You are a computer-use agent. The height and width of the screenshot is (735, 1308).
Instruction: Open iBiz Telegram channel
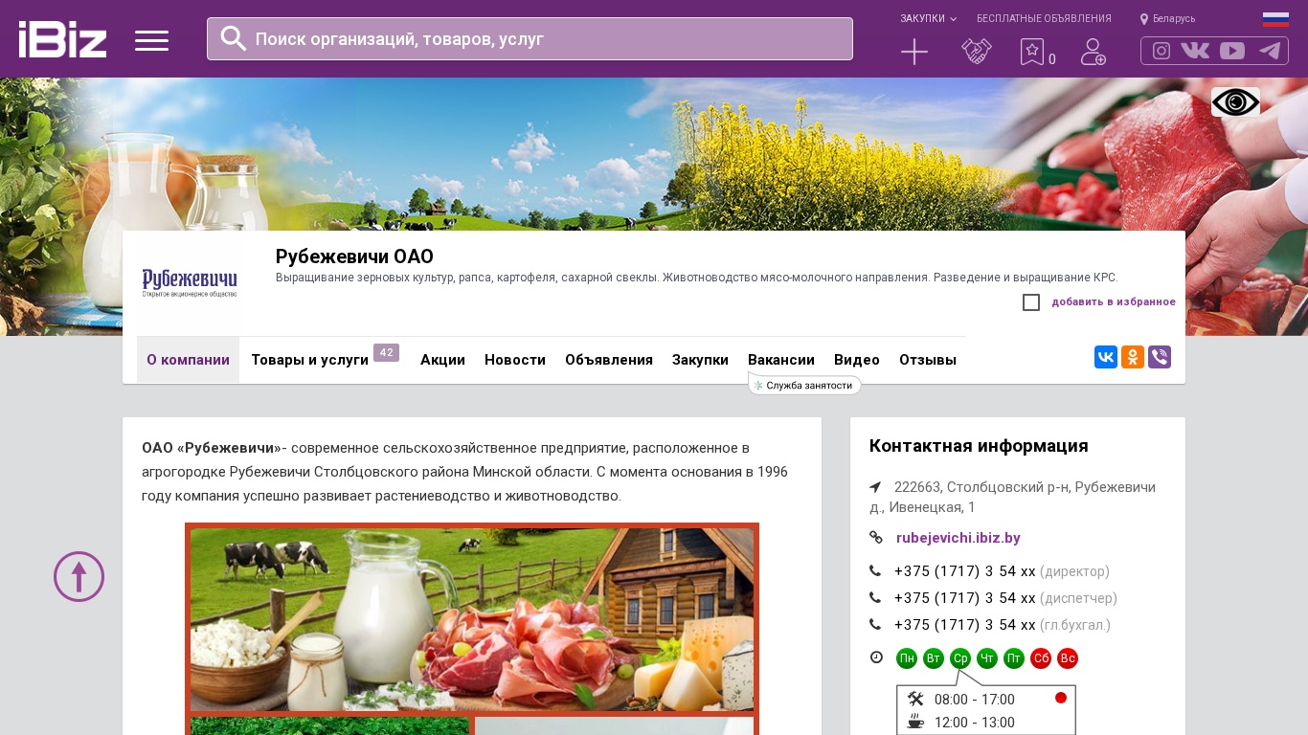[x=1270, y=51]
